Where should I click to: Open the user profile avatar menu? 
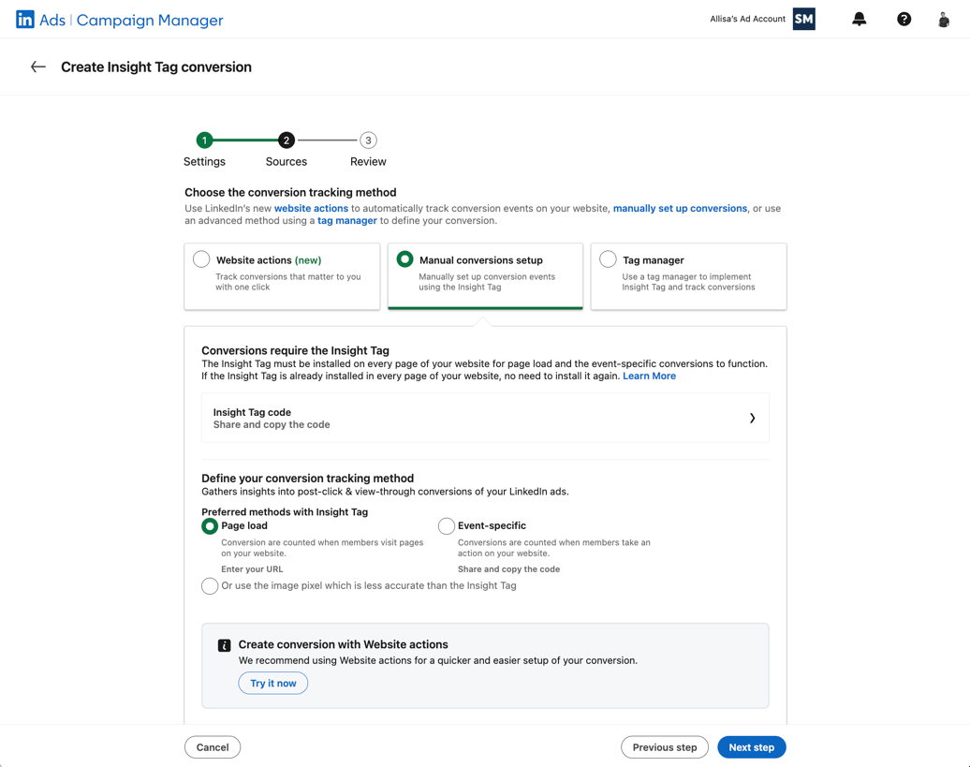point(944,20)
